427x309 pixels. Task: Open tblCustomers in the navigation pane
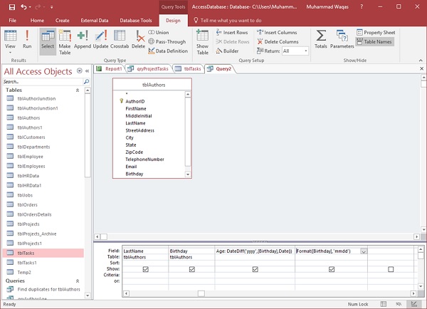coord(31,137)
